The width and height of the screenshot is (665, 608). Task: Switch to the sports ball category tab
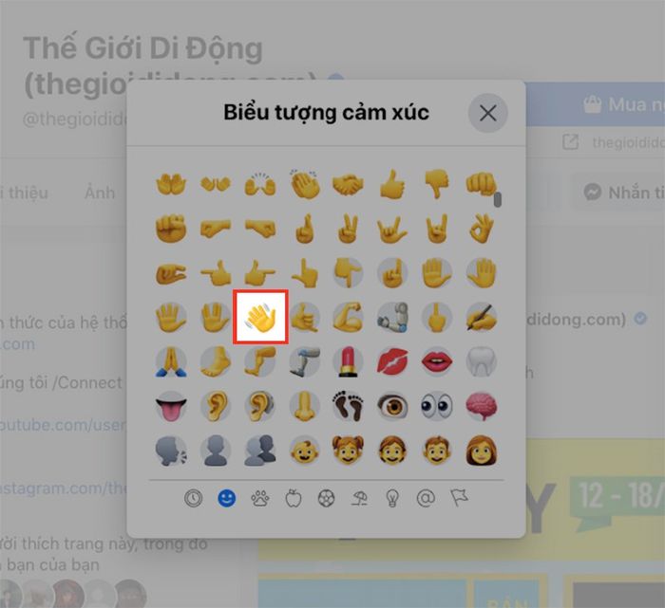(x=326, y=498)
